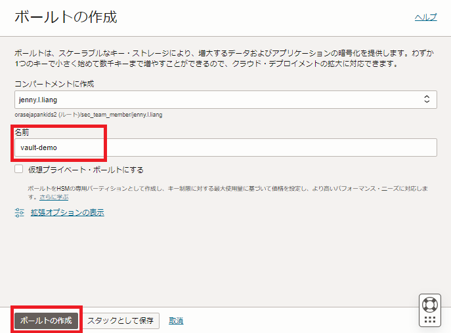Cancel with the 取消 link
The image size is (451, 333).
(x=176, y=321)
